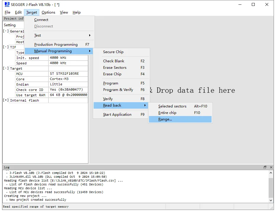Click the status bar message text
The width and height of the screenshot is (276, 212).
pos(36,207)
